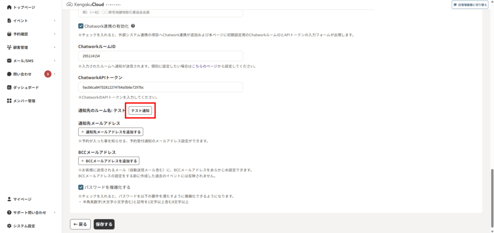This screenshot has width=494, height=233.
Task: Open メンバー管理 menu item
Action: [x=24, y=101]
